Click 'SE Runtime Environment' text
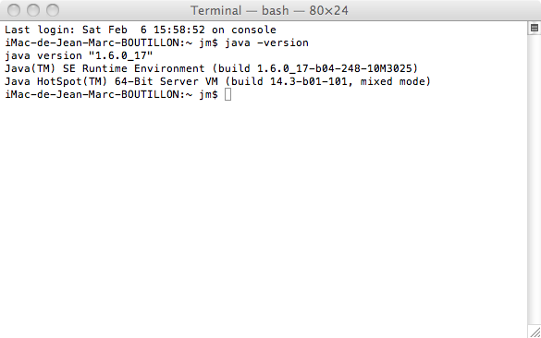 (134, 68)
